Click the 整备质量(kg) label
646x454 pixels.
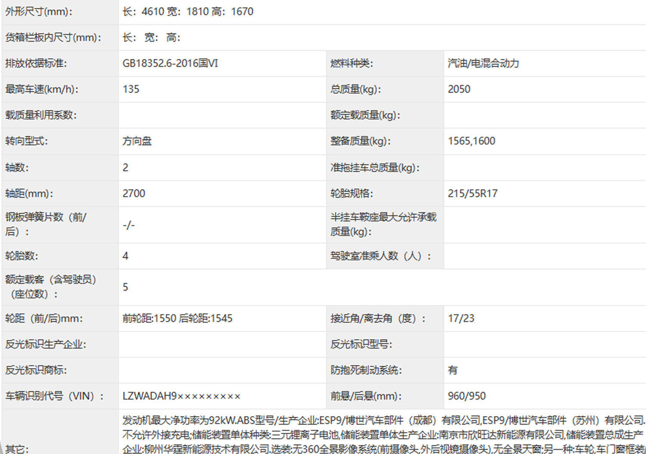[x=360, y=141]
